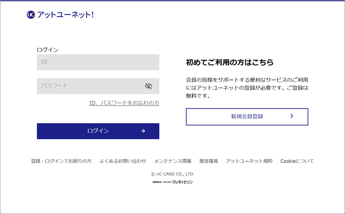The width and height of the screenshot is (345, 214).
Task: Click the round UC logo icon
Action: (31, 15)
